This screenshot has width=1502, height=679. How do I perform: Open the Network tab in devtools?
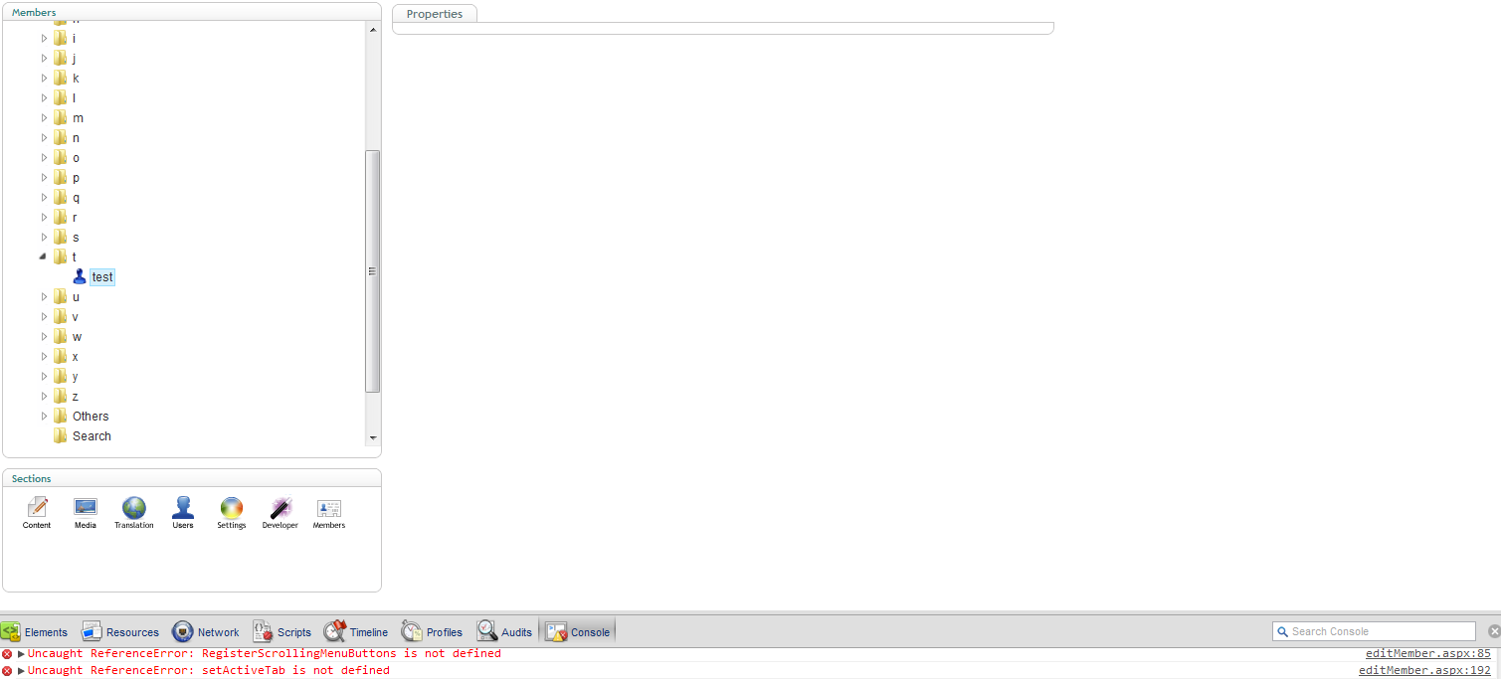click(206, 631)
